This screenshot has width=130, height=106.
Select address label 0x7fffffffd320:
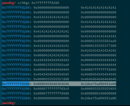[x=17, y=55]
